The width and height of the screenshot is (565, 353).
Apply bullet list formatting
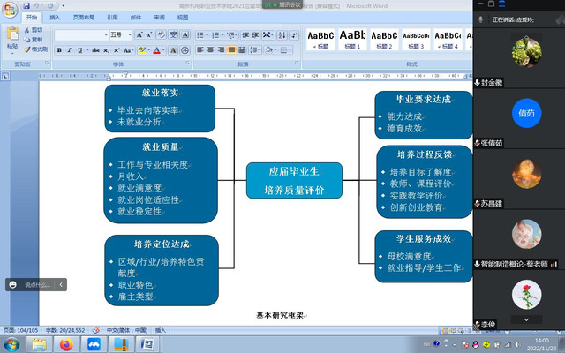[200, 35]
